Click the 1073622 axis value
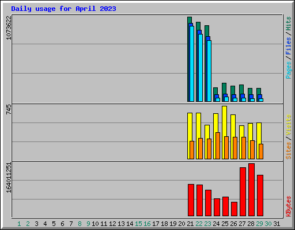This screenshot has width=295, height=230. coord(9,28)
